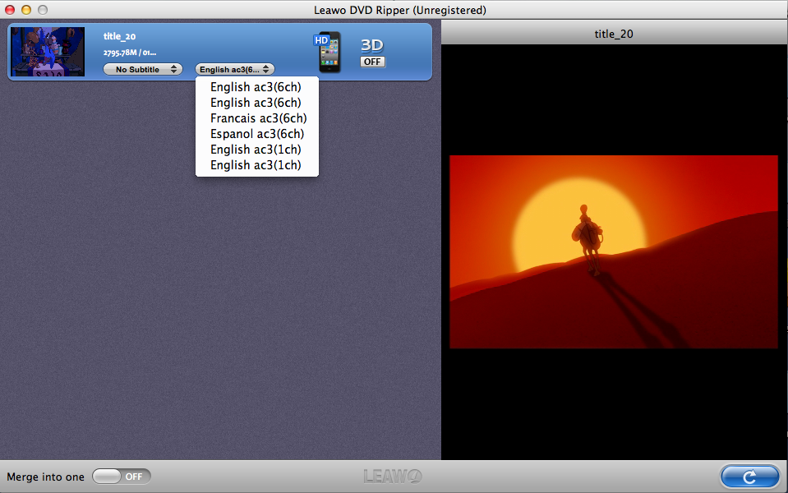This screenshot has width=788, height=493.
Task: Minimize the Leawo DVD Ripper window
Action: (x=26, y=10)
